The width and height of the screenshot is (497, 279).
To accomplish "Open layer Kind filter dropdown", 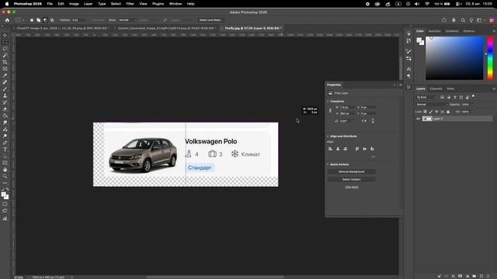I will click(x=427, y=98).
